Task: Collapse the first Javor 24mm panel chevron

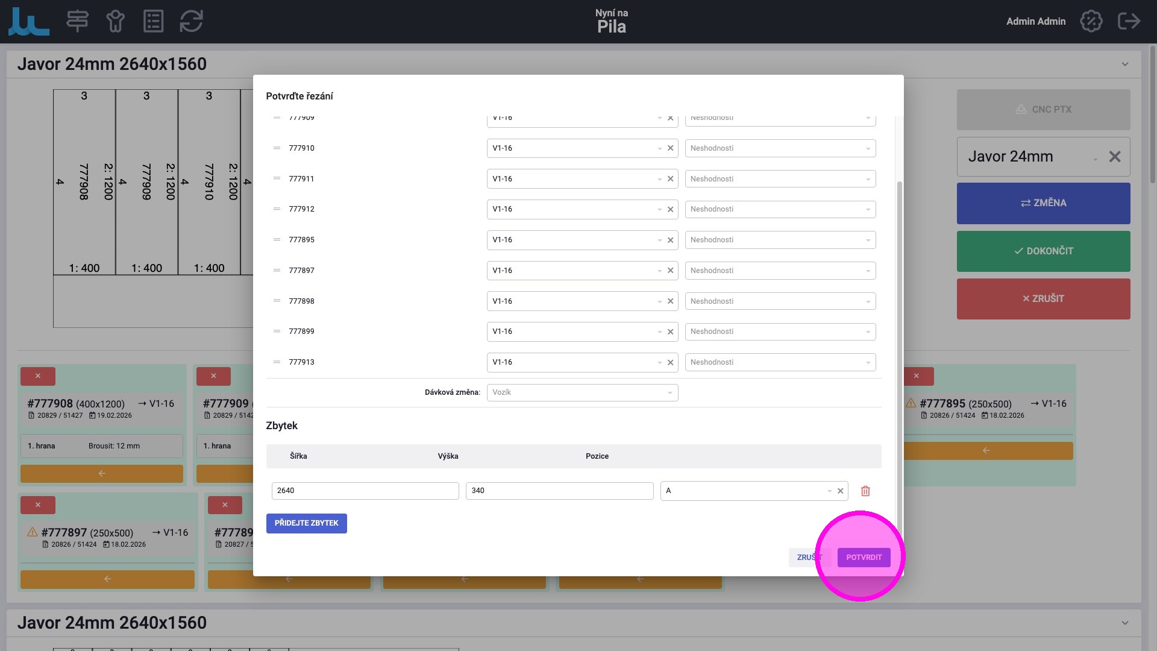Action: click(1124, 64)
